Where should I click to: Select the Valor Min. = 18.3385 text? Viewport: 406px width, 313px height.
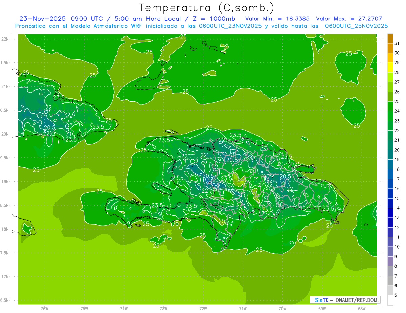point(277,19)
